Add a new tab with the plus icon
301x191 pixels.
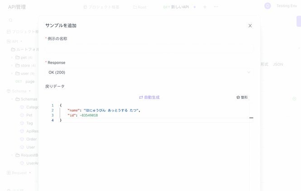point(205,7)
